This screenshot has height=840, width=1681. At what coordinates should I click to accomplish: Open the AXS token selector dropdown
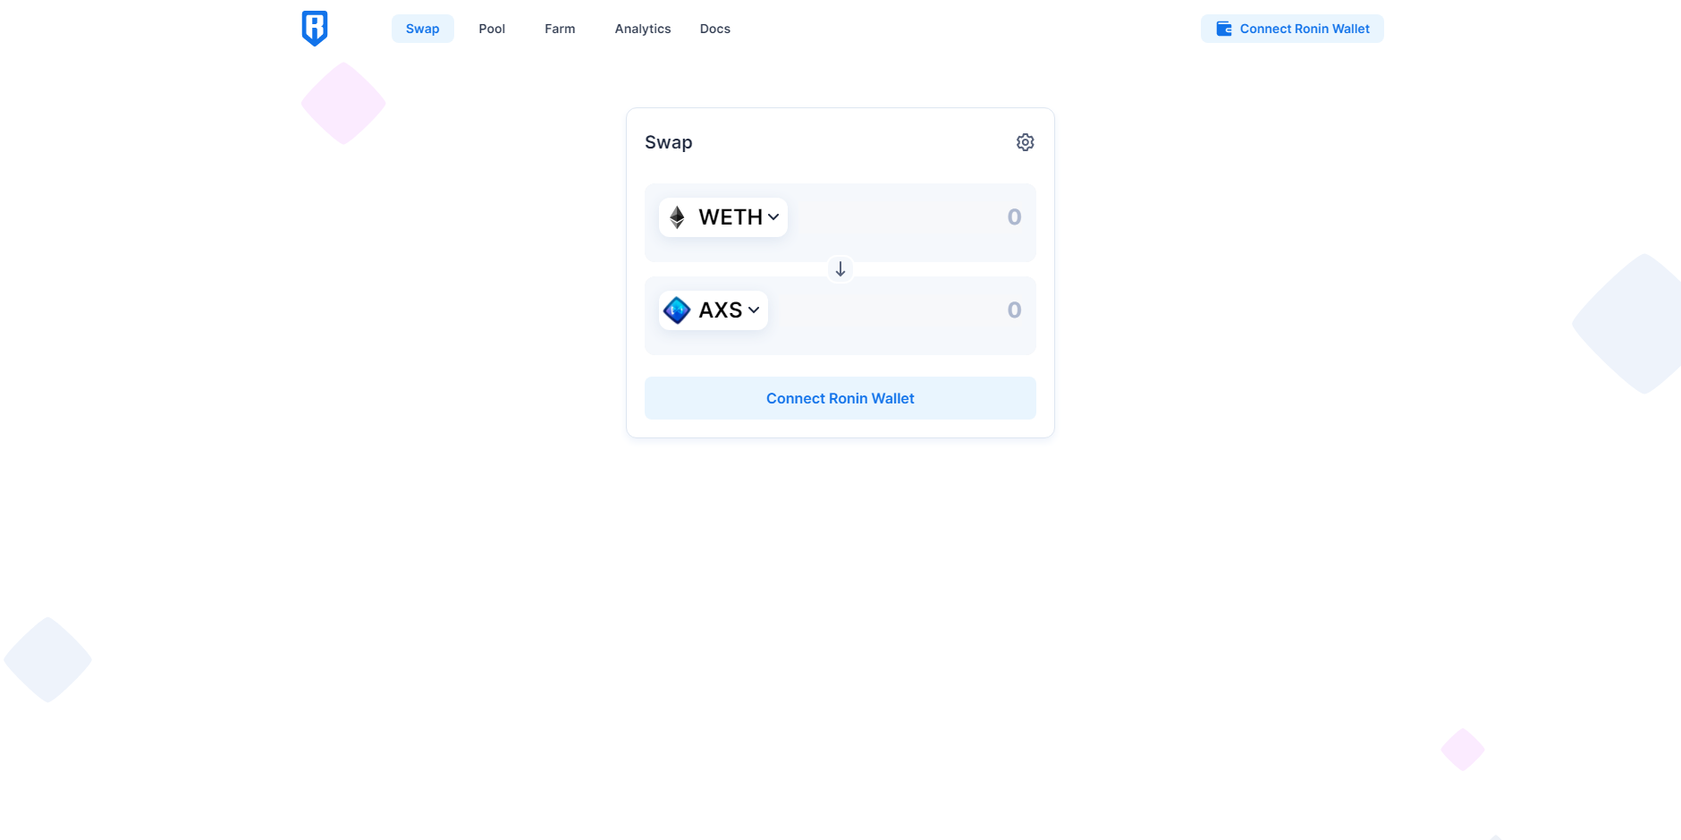tap(714, 310)
